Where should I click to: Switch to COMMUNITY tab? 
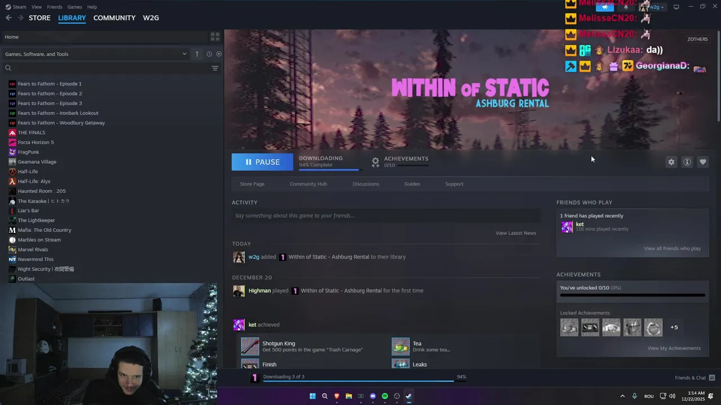click(114, 18)
